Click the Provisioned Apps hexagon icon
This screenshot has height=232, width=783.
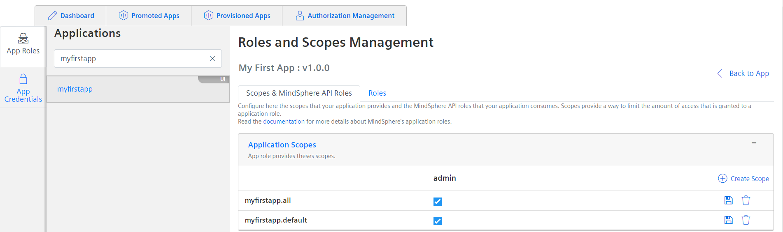click(x=209, y=16)
